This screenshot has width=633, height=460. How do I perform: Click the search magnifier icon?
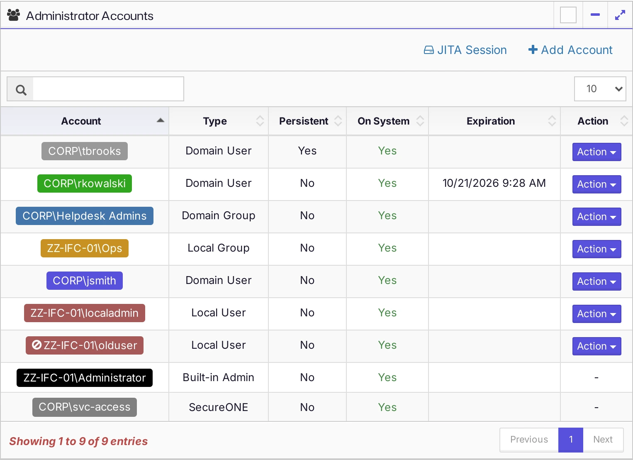coord(21,89)
